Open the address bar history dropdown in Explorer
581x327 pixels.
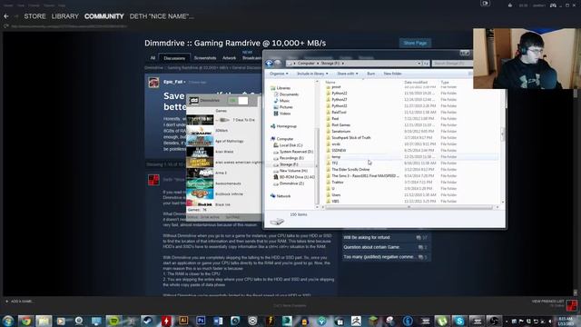click(x=419, y=64)
